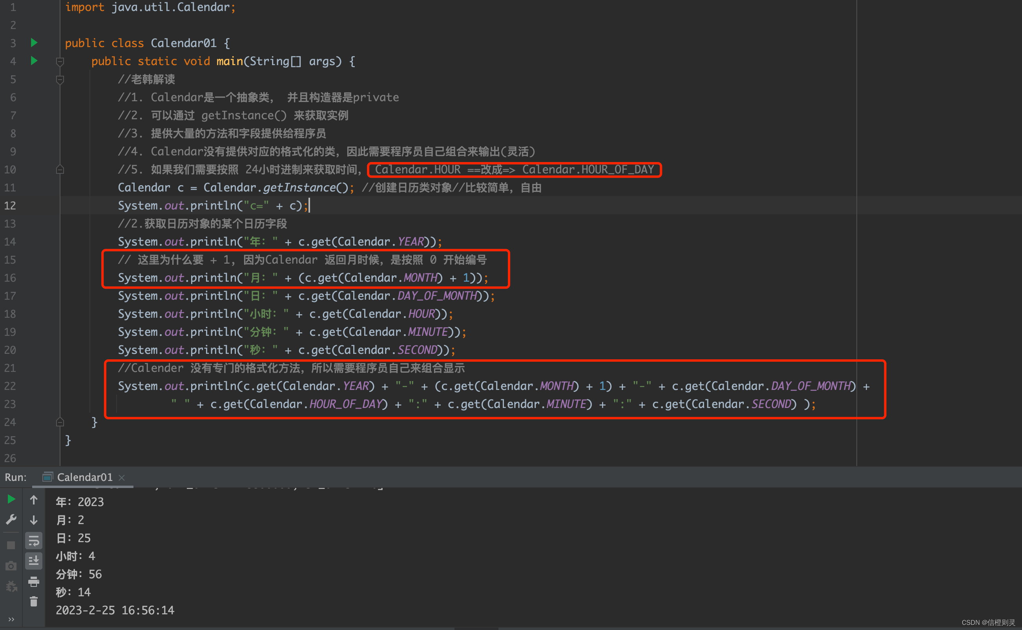This screenshot has height=630, width=1022.
Task: Open run configuration wrench settings
Action: [x=11, y=519]
